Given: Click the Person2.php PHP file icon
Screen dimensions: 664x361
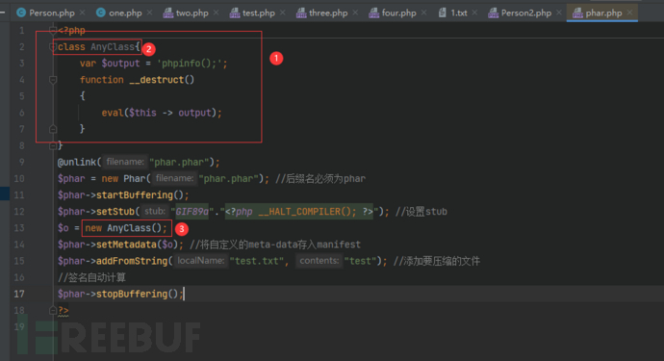Looking at the screenshot, I should (494, 13).
